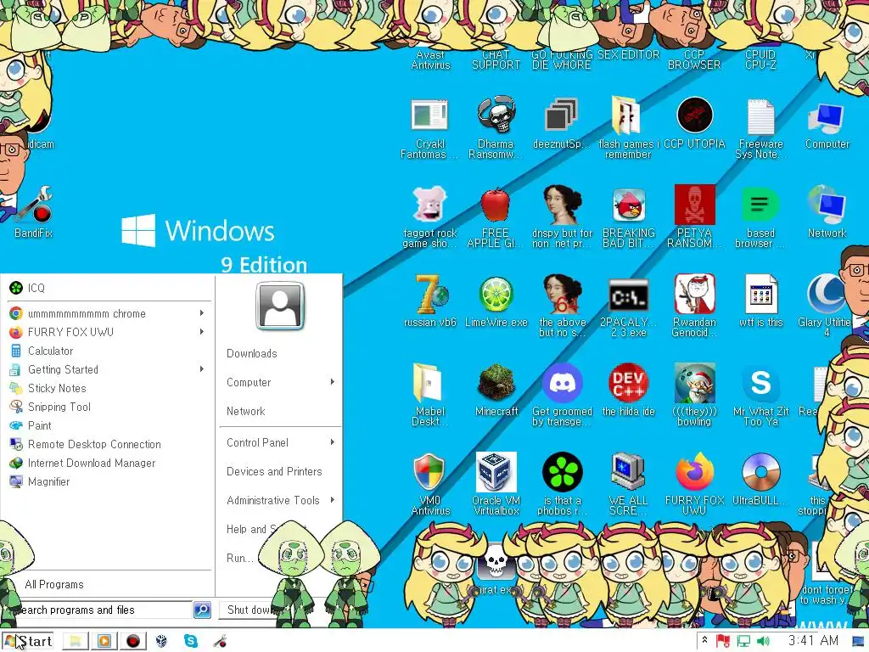The image size is (869, 652).
Task: Open the Skype icon Mr What Zit Too Ya
Action: [760, 383]
